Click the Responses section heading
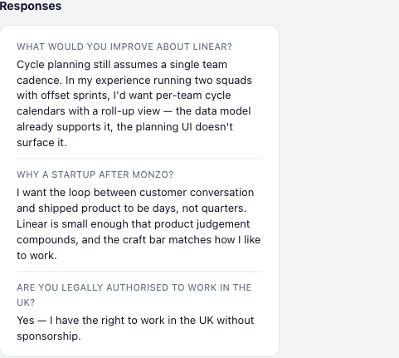 click(x=31, y=6)
